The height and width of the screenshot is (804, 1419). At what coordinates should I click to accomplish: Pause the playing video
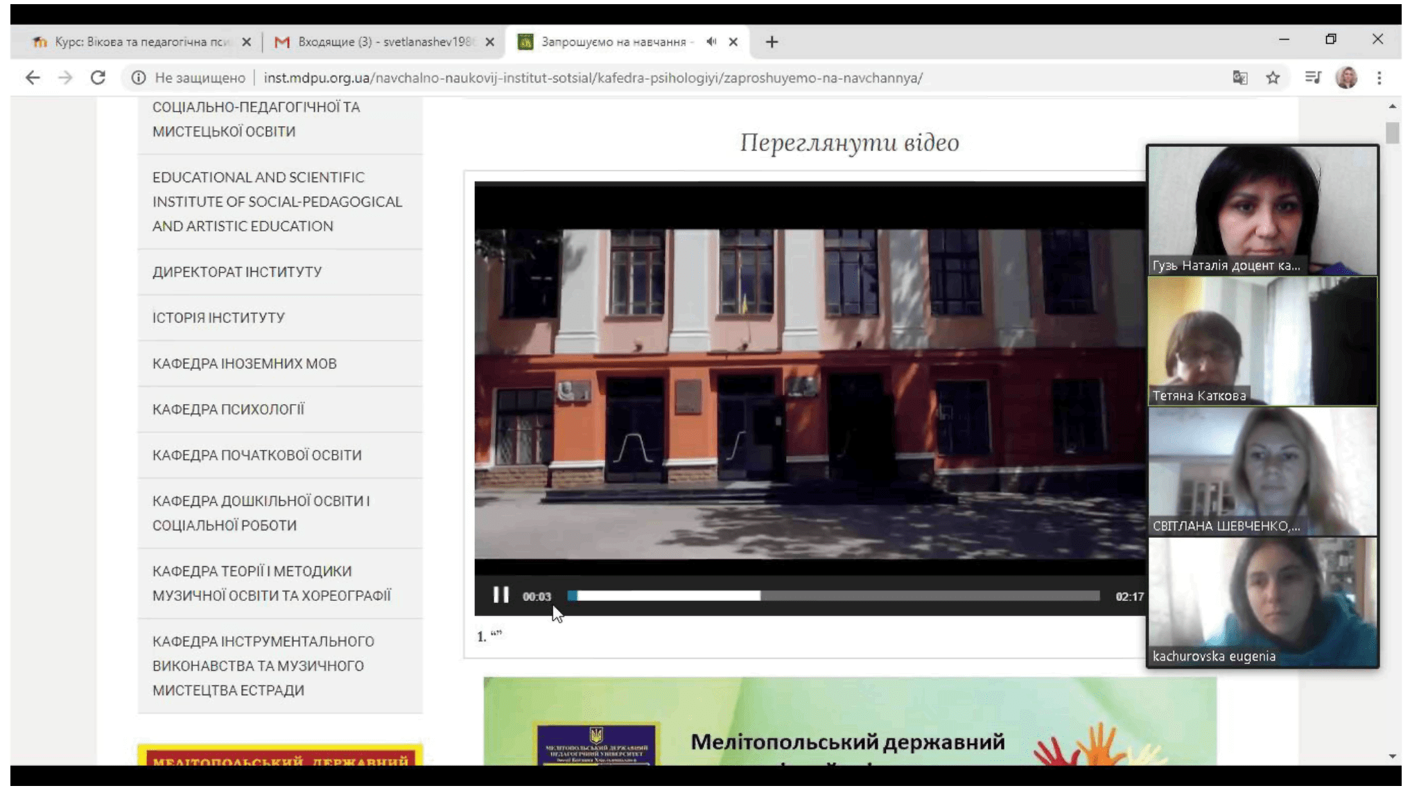click(500, 595)
